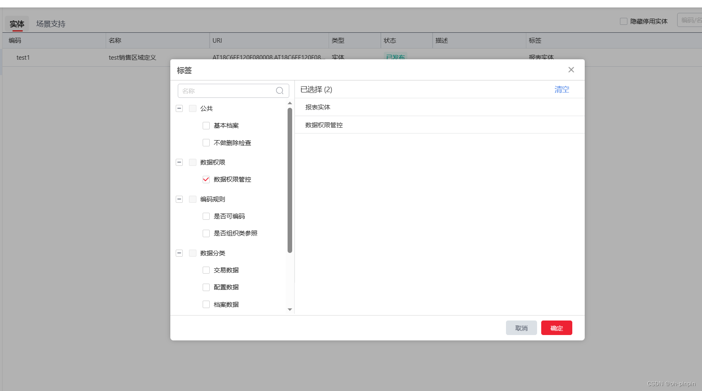Cancel the dialog with 取消 button

coord(521,328)
